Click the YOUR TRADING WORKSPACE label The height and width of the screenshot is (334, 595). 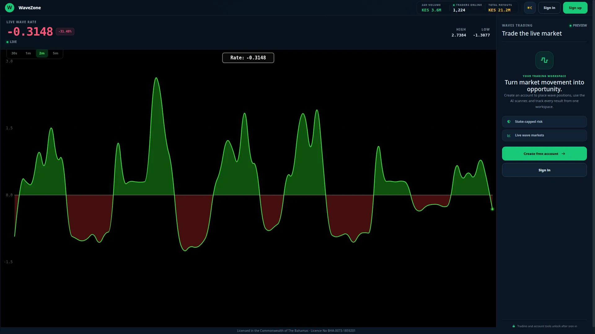pyautogui.click(x=544, y=76)
